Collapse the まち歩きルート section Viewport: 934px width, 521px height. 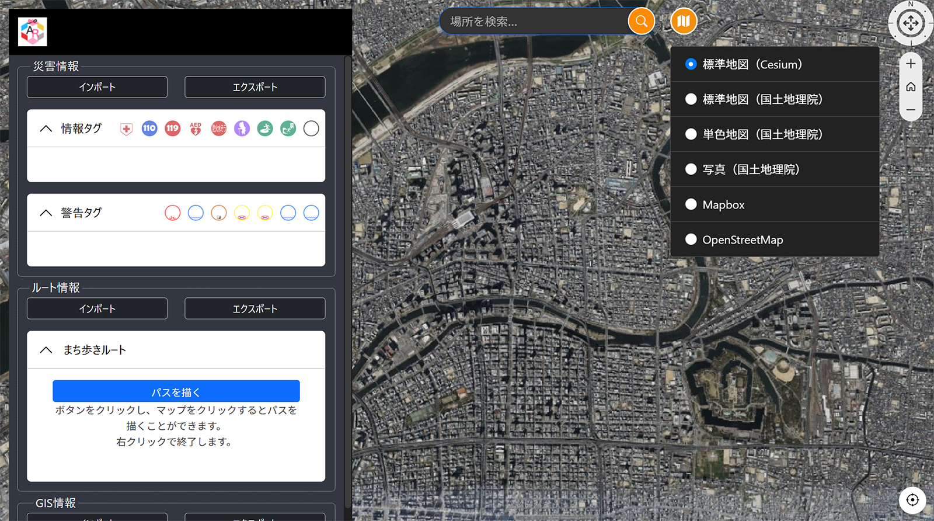point(46,350)
